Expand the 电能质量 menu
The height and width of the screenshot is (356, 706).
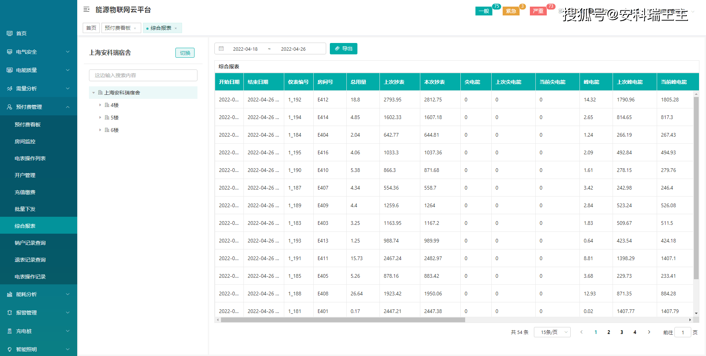39,70
